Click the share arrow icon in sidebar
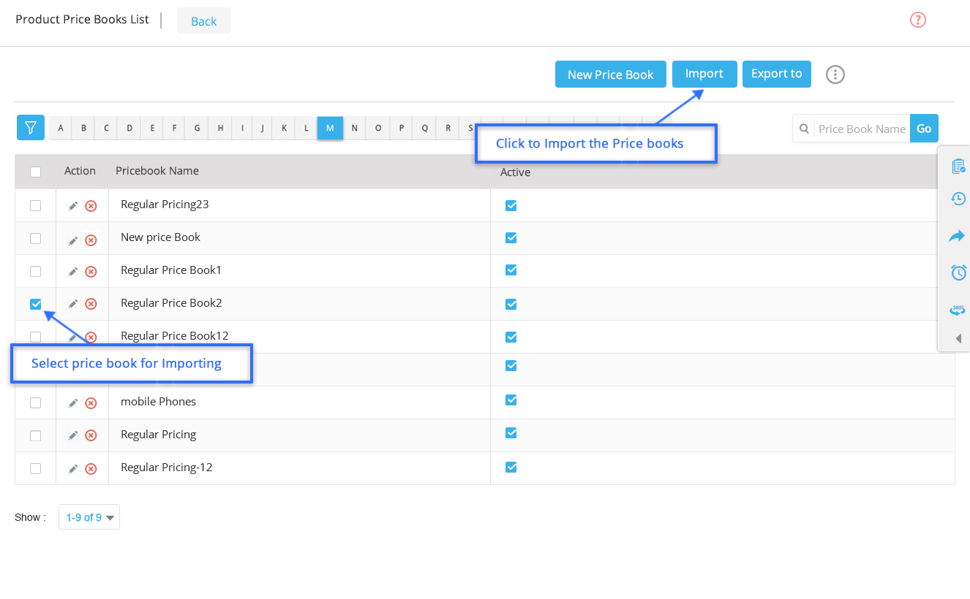Screen dimensions: 970x599 958,235
